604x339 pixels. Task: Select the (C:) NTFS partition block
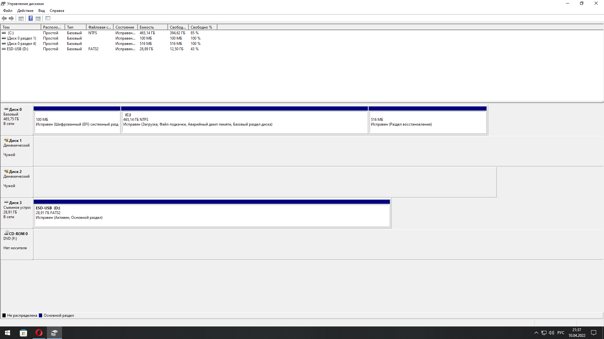[244, 122]
